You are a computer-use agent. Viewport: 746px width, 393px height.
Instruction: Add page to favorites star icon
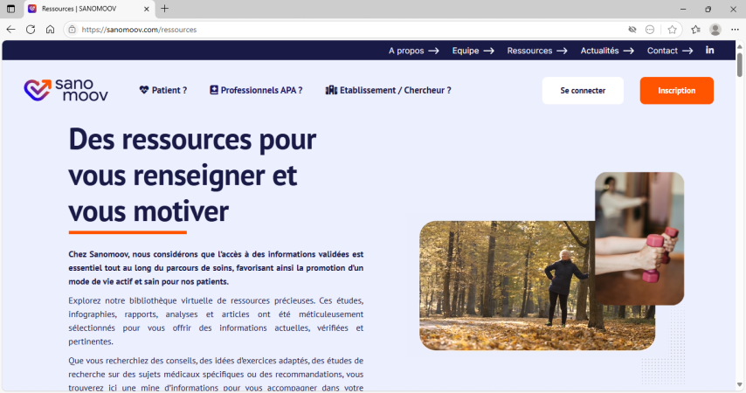click(x=672, y=29)
